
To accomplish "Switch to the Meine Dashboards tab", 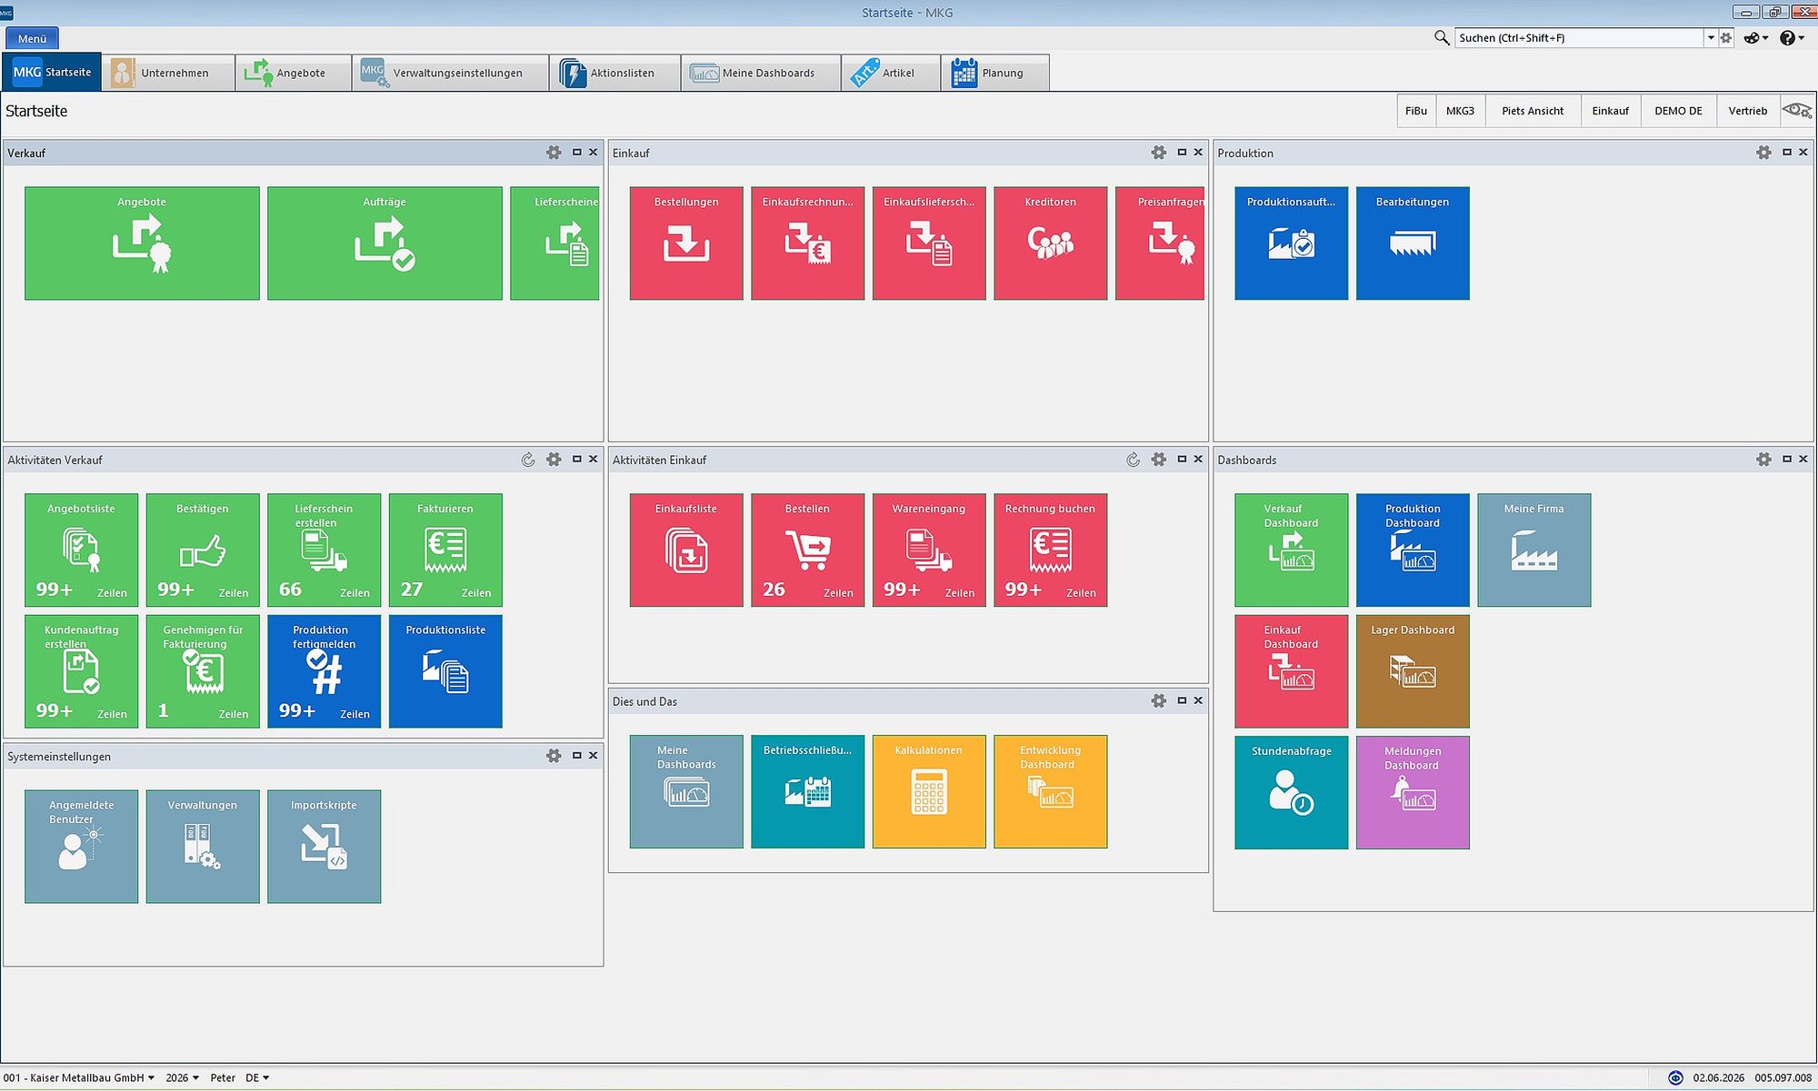I will (x=760, y=73).
